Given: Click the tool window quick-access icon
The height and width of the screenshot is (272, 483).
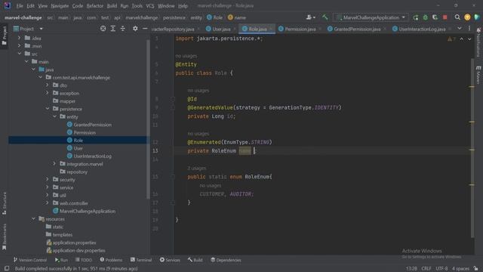Looking at the screenshot, I should pos(7,269).
